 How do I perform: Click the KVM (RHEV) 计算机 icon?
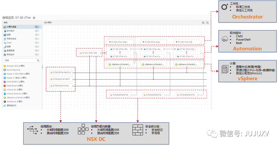[x=5, y=82]
